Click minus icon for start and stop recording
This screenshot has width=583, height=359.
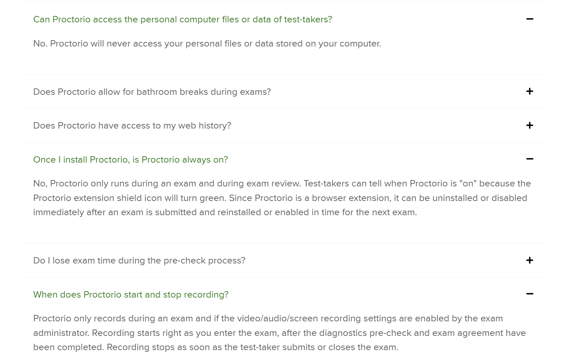click(529, 294)
